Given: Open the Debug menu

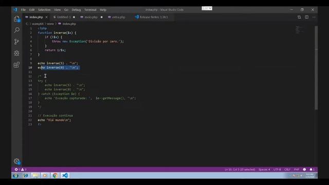Looking at the screenshot, I should (x=76, y=10).
